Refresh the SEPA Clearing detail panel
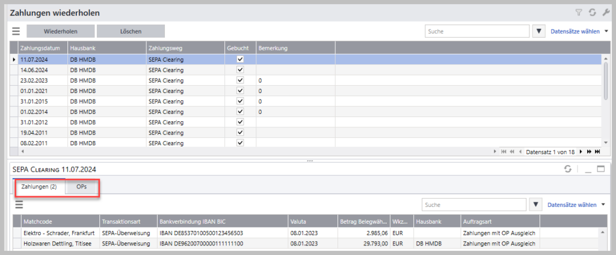616x255 pixels. [x=567, y=170]
